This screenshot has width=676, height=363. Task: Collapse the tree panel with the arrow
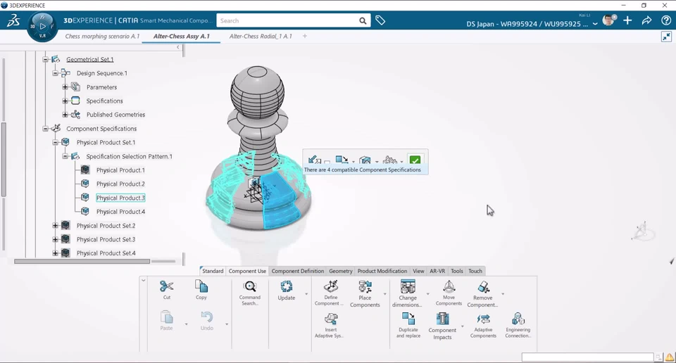click(178, 47)
